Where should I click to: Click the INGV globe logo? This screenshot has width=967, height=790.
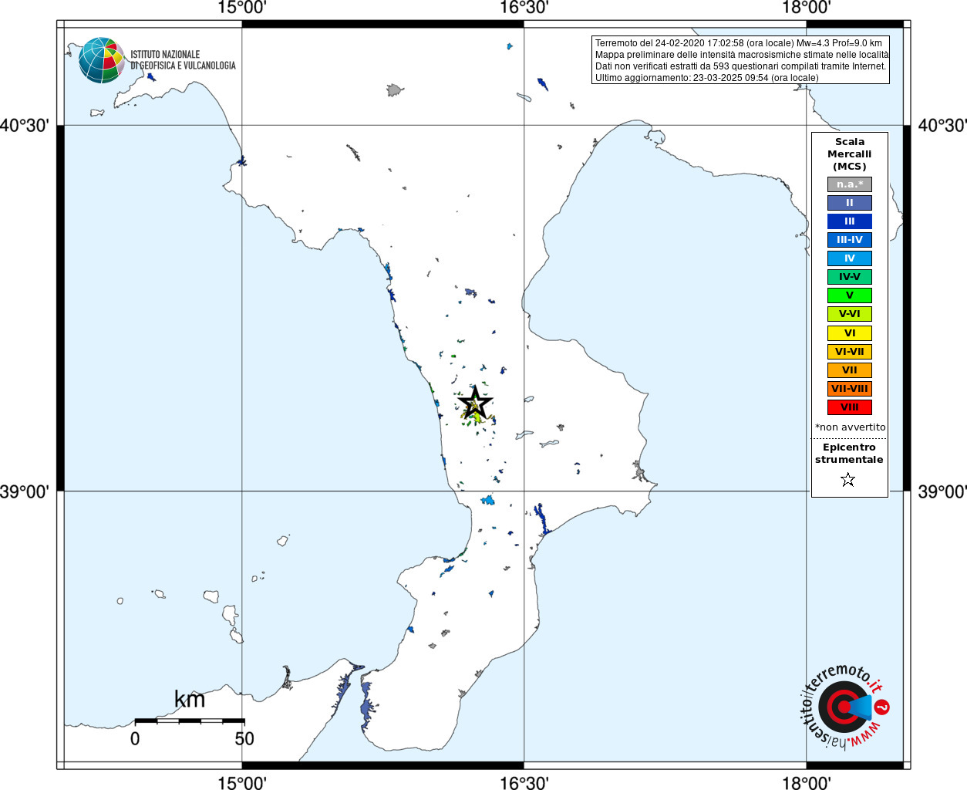pos(102,60)
